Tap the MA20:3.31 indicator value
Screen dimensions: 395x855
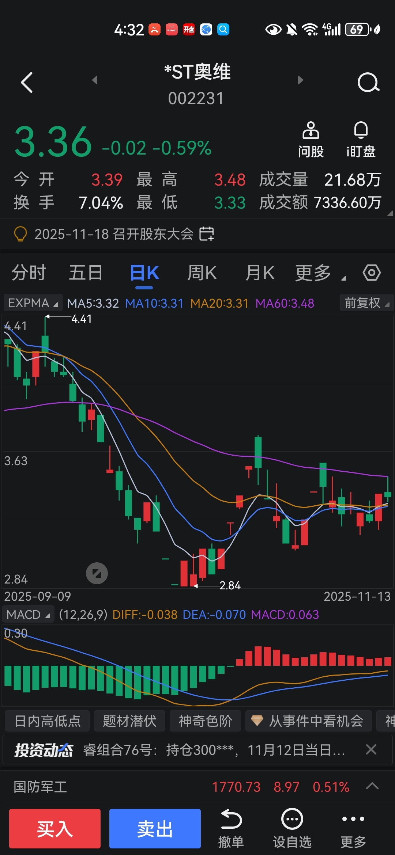coord(219,303)
